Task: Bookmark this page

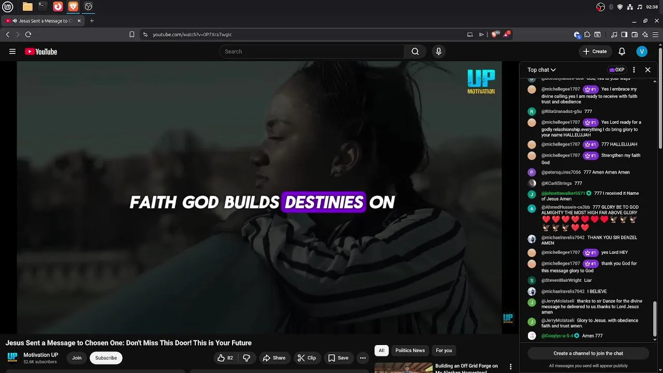Action: [x=132, y=35]
